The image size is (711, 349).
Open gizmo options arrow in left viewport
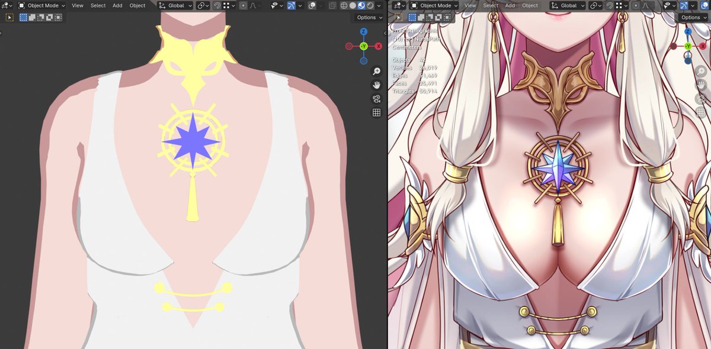click(x=300, y=5)
